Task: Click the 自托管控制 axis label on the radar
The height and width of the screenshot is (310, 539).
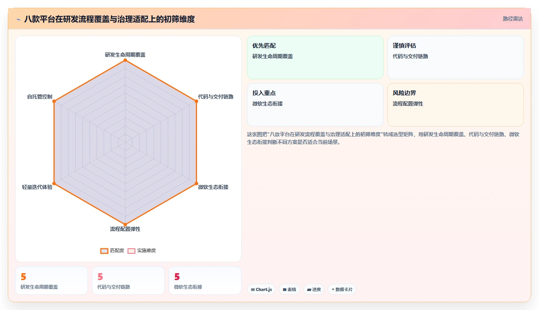Action: pos(40,97)
